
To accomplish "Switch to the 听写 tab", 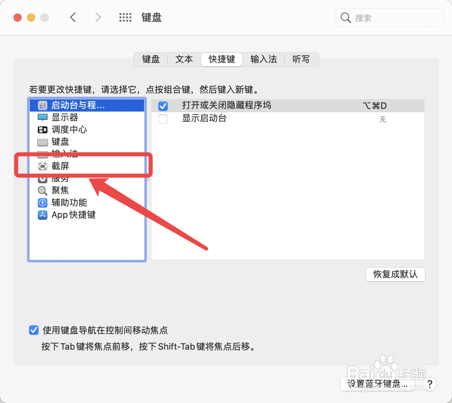I will pyautogui.click(x=301, y=60).
